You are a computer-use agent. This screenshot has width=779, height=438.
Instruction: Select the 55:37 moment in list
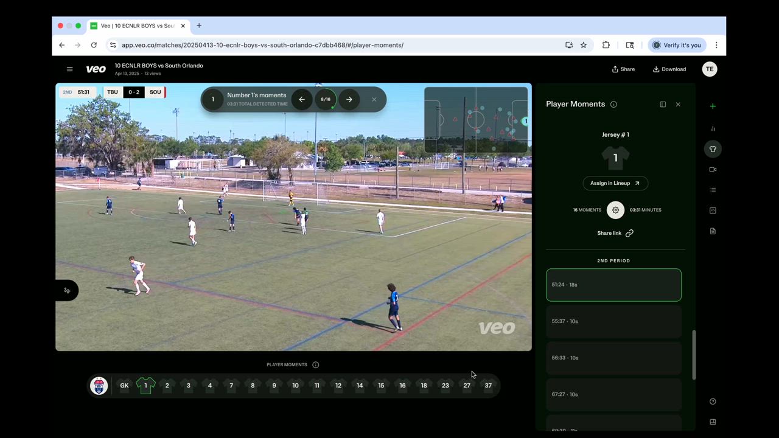pyautogui.click(x=613, y=321)
